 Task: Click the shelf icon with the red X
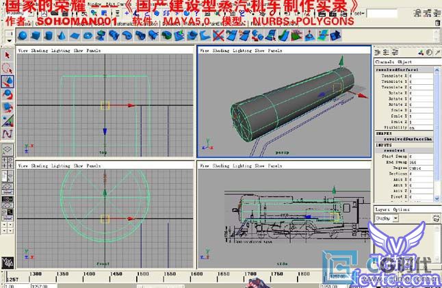[218, 36]
